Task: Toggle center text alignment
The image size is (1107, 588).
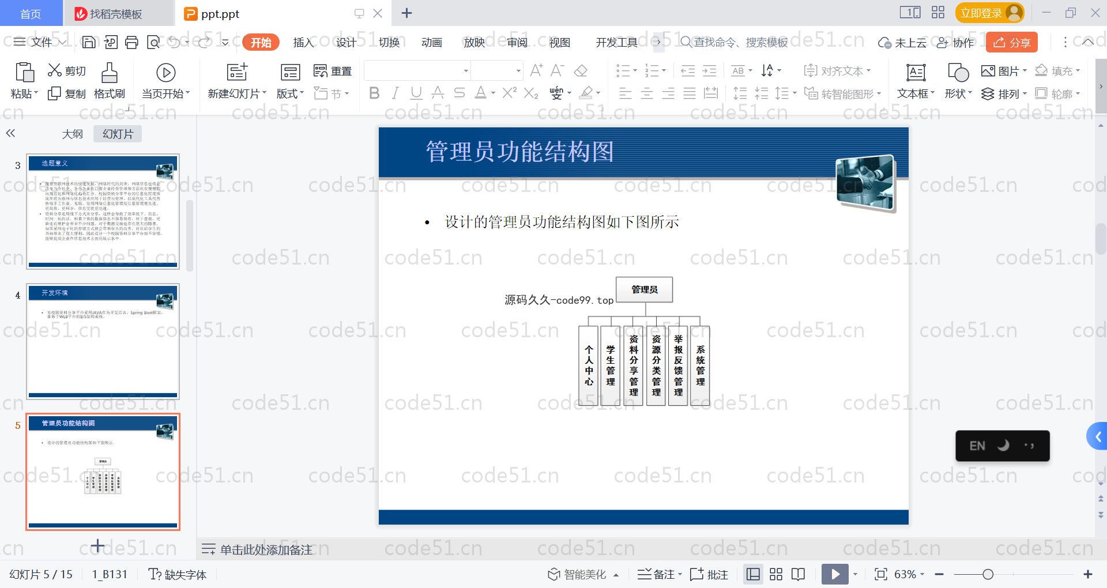Action: click(x=647, y=93)
